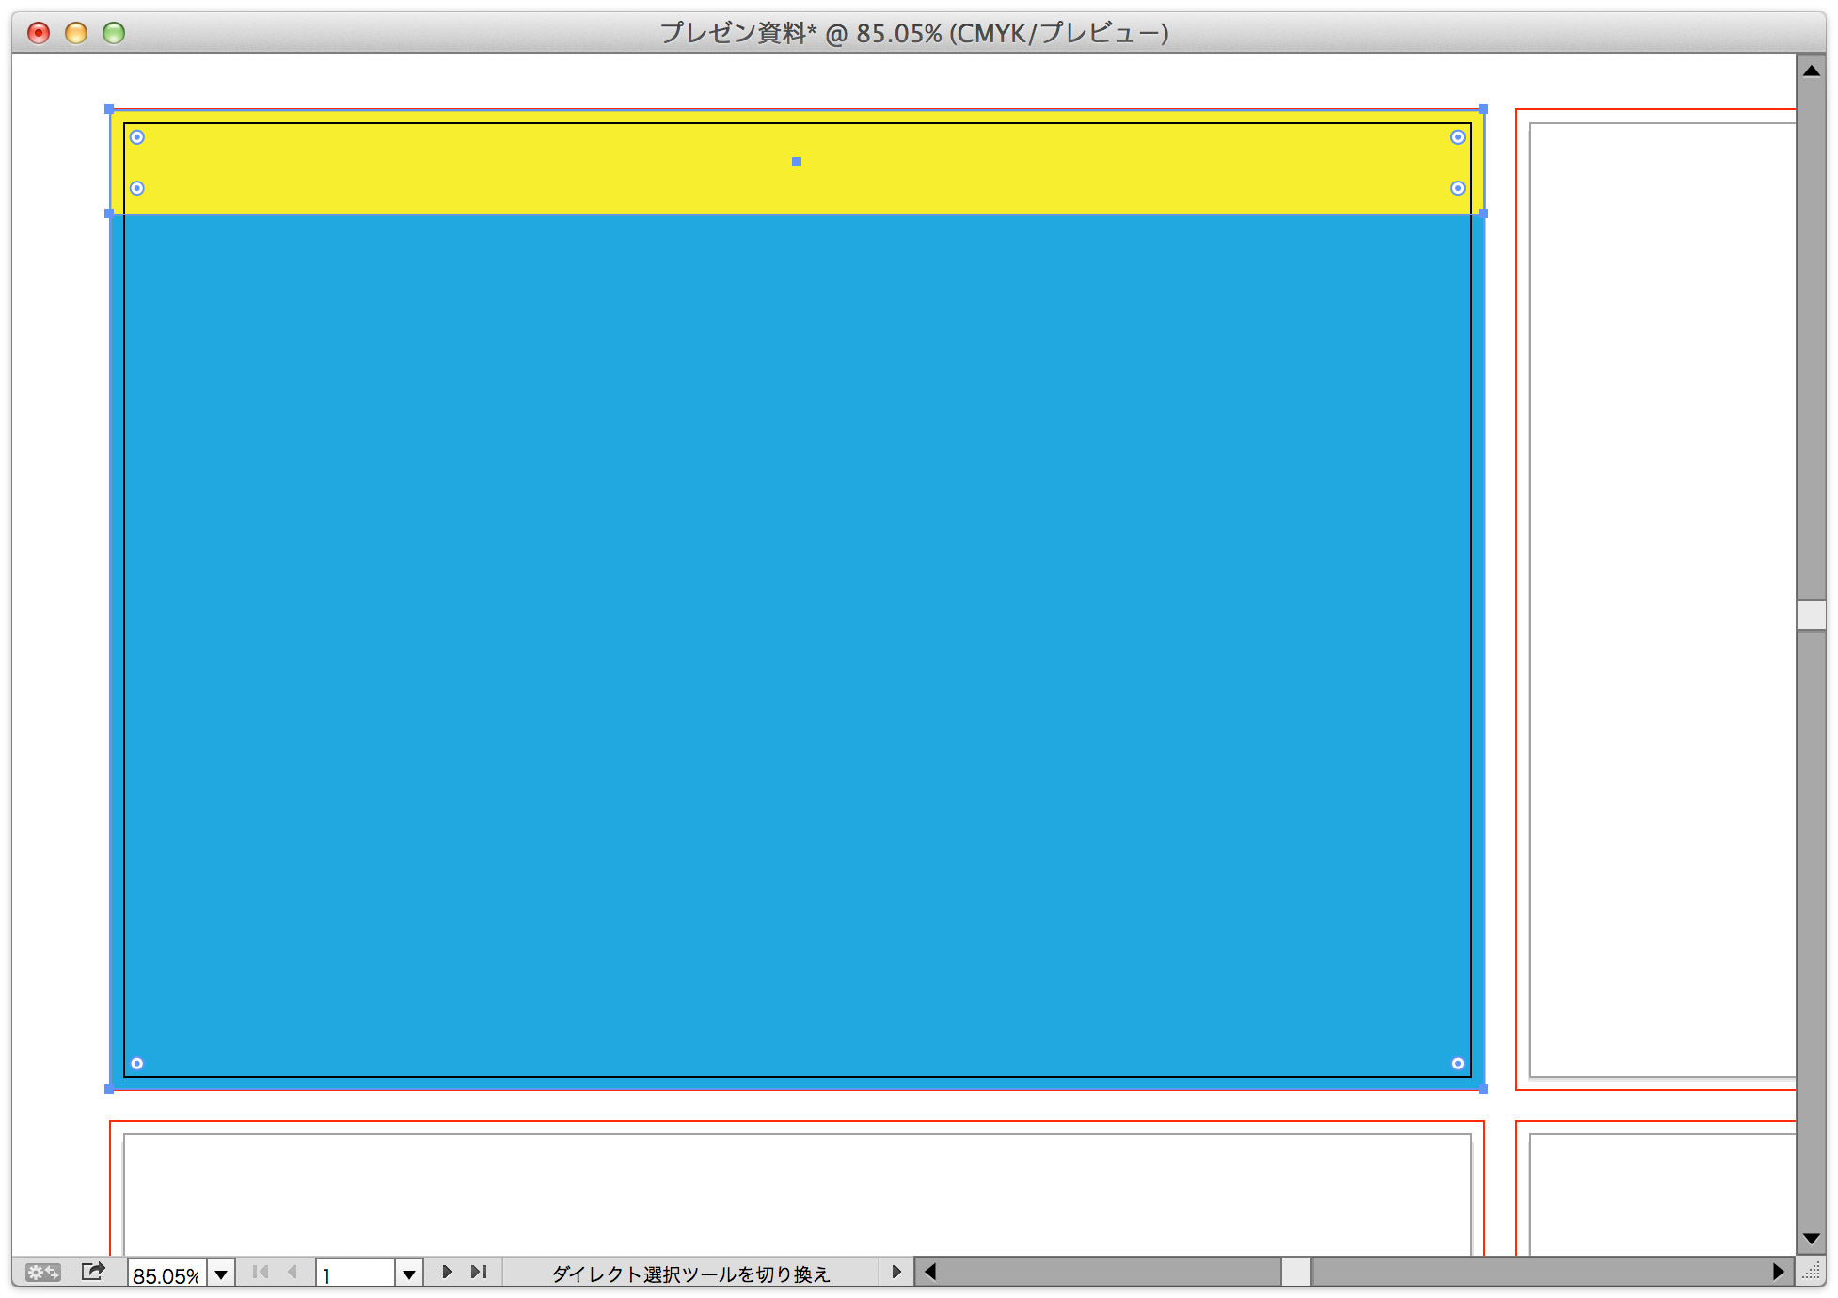Click vertical scrollbar up arrow
This screenshot has height=1298, width=1838.
click(1811, 71)
